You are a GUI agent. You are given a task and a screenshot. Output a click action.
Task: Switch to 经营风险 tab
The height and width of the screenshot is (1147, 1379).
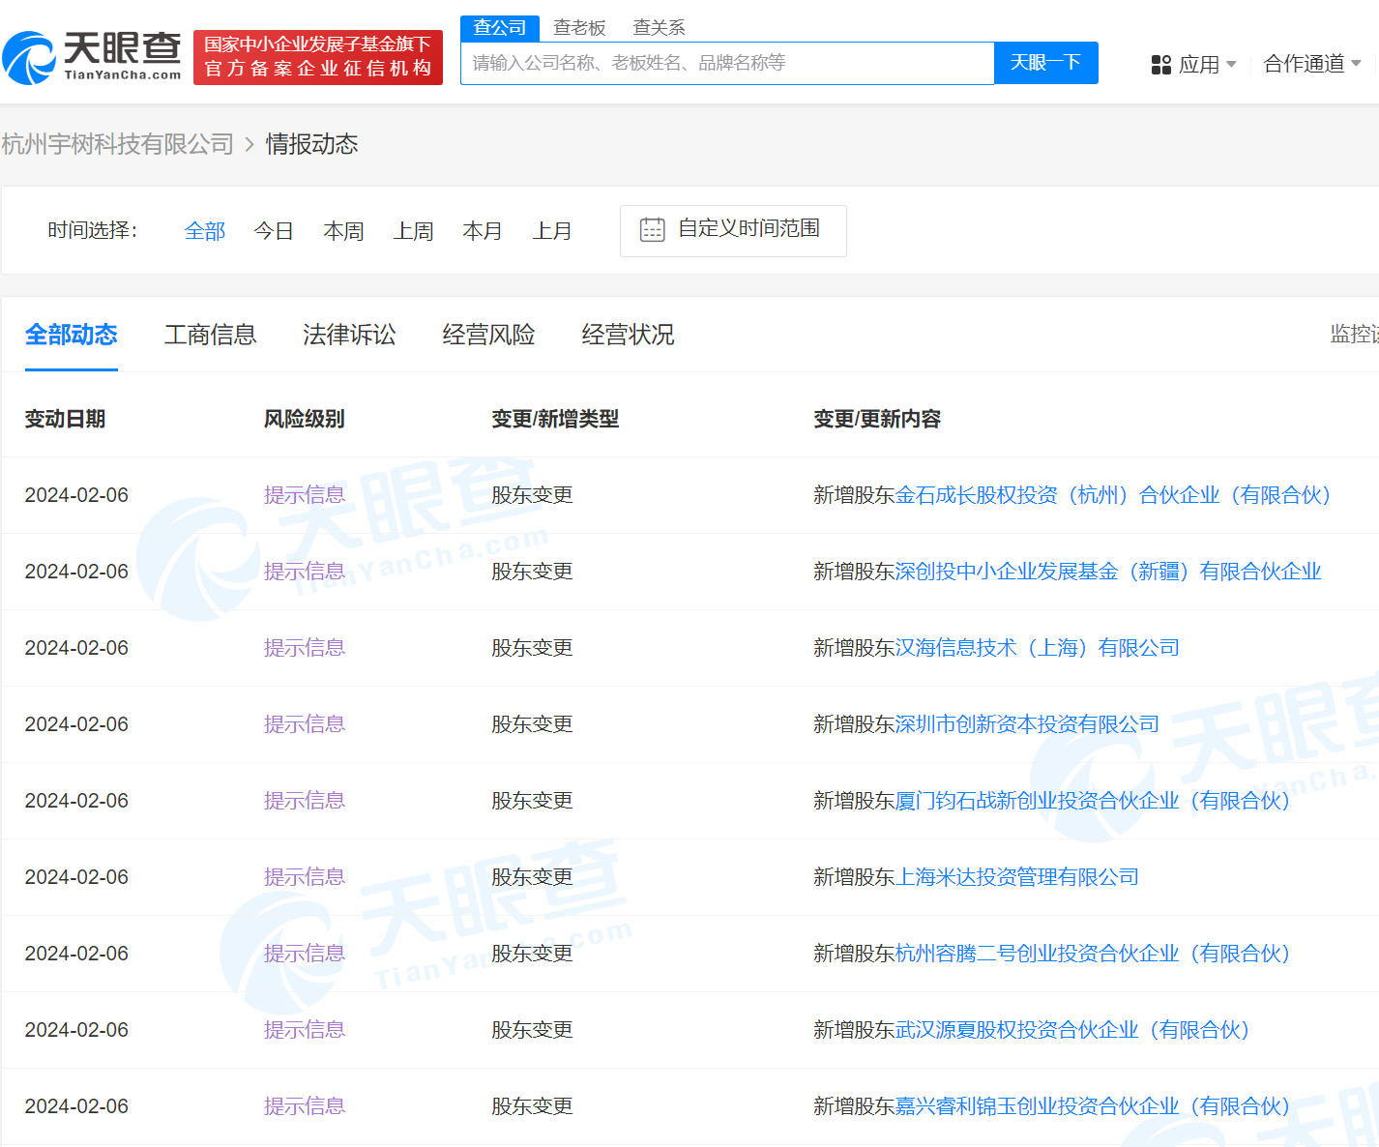coord(488,335)
